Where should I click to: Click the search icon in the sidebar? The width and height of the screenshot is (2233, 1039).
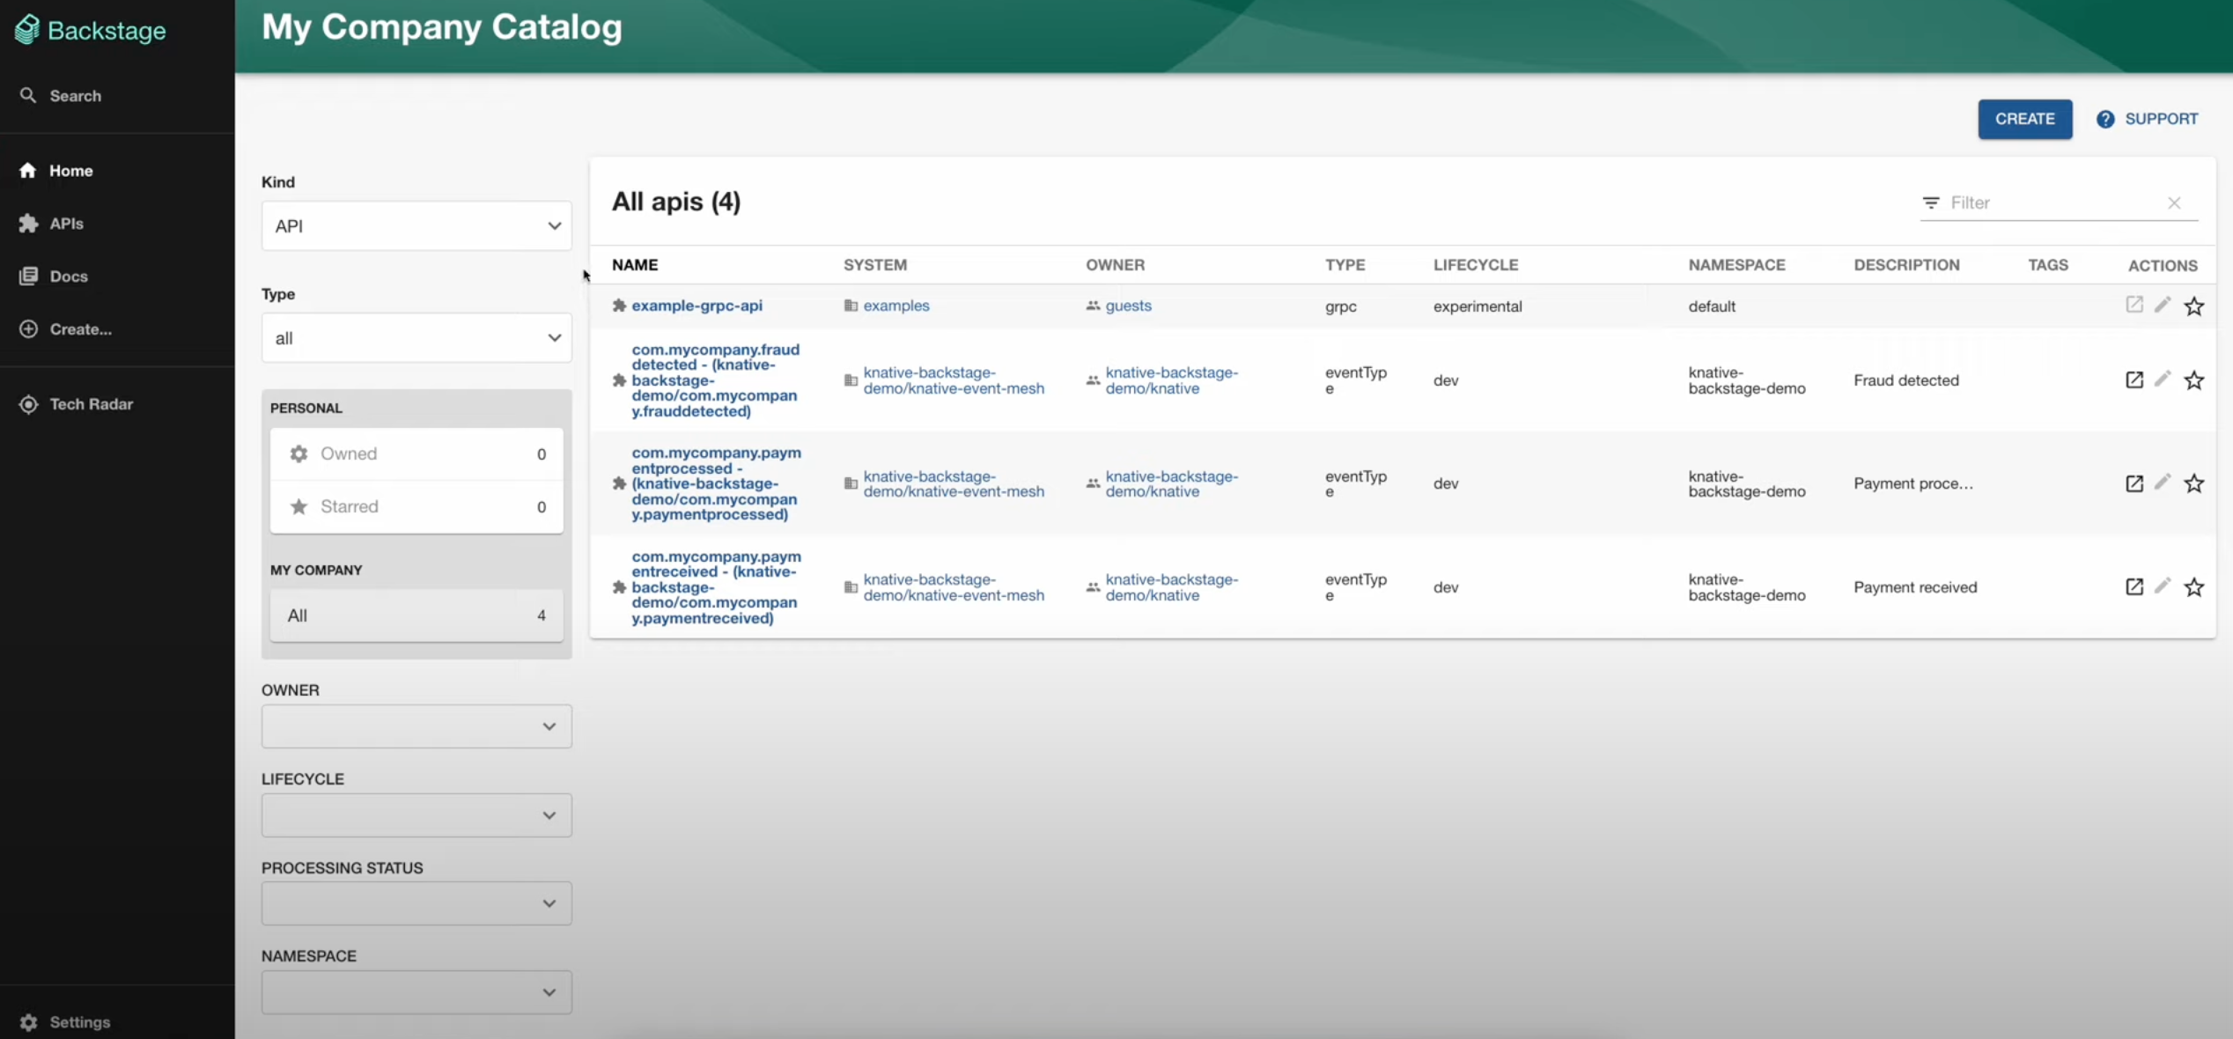pyautogui.click(x=29, y=95)
